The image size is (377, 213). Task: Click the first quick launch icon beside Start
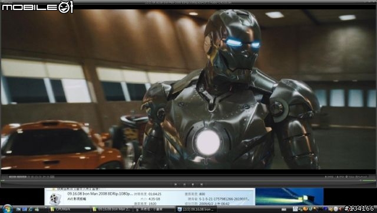pyautogui.click(x=18, y=209)
